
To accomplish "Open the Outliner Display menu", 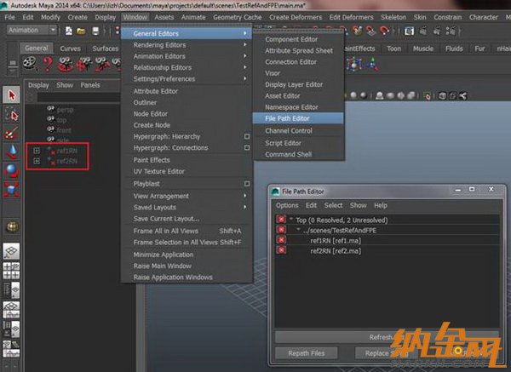I will tap(38, 85).
